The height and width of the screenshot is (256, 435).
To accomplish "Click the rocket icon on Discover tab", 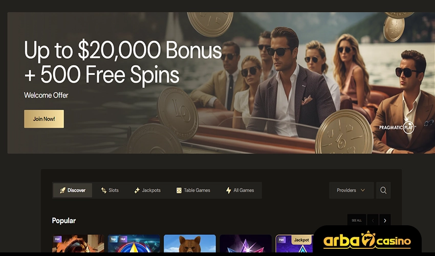I will 63,190.
